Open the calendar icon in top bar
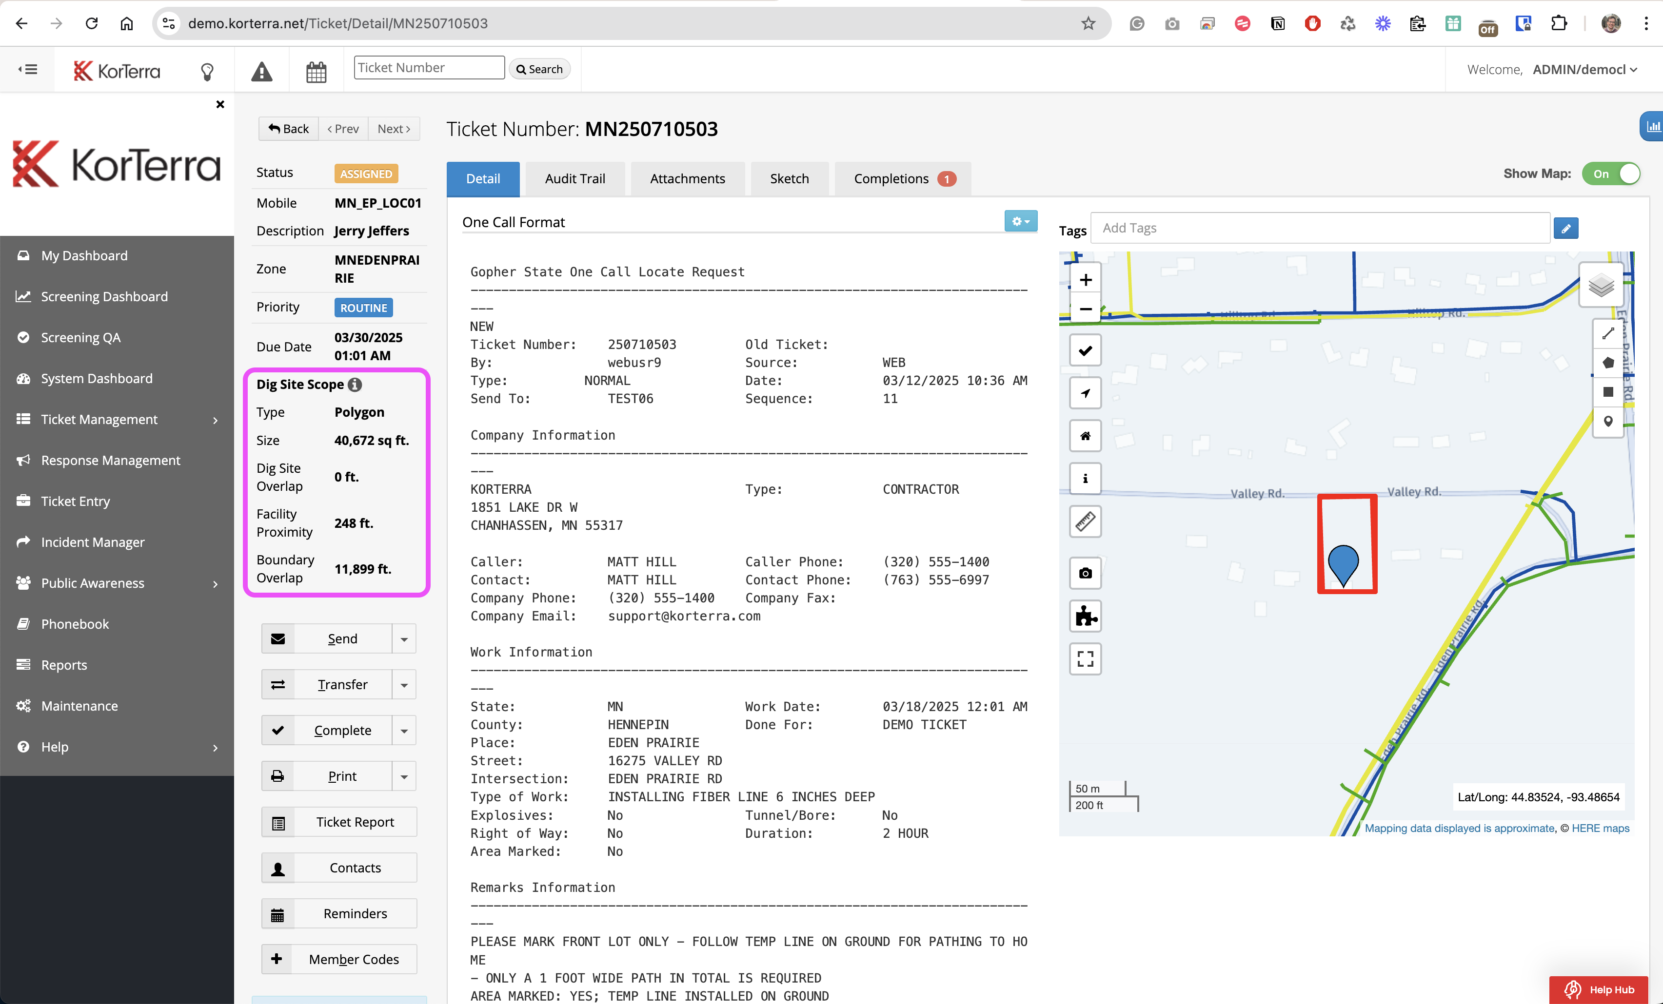 click(x=316, y=71)
